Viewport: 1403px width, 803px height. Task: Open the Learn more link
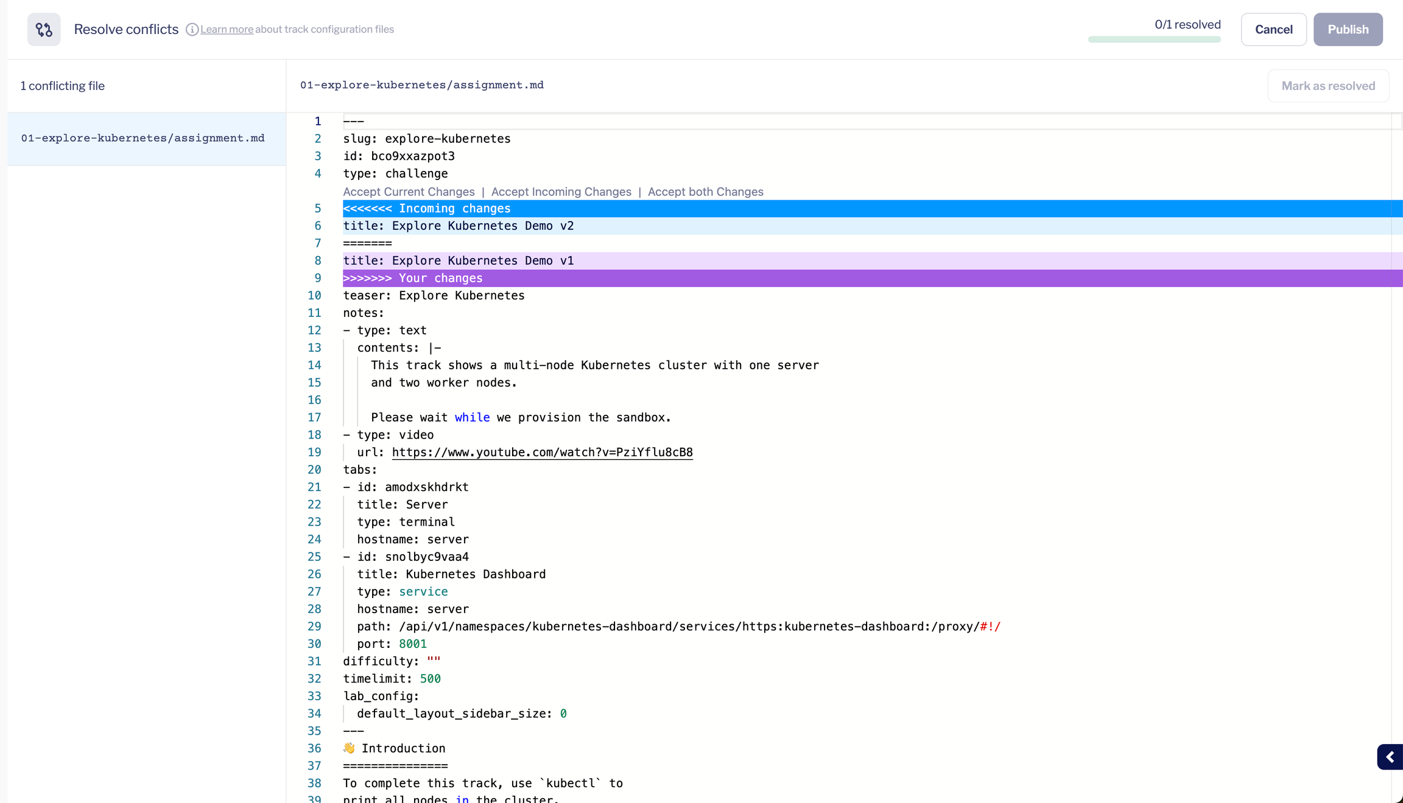click(x=227, y=29)
